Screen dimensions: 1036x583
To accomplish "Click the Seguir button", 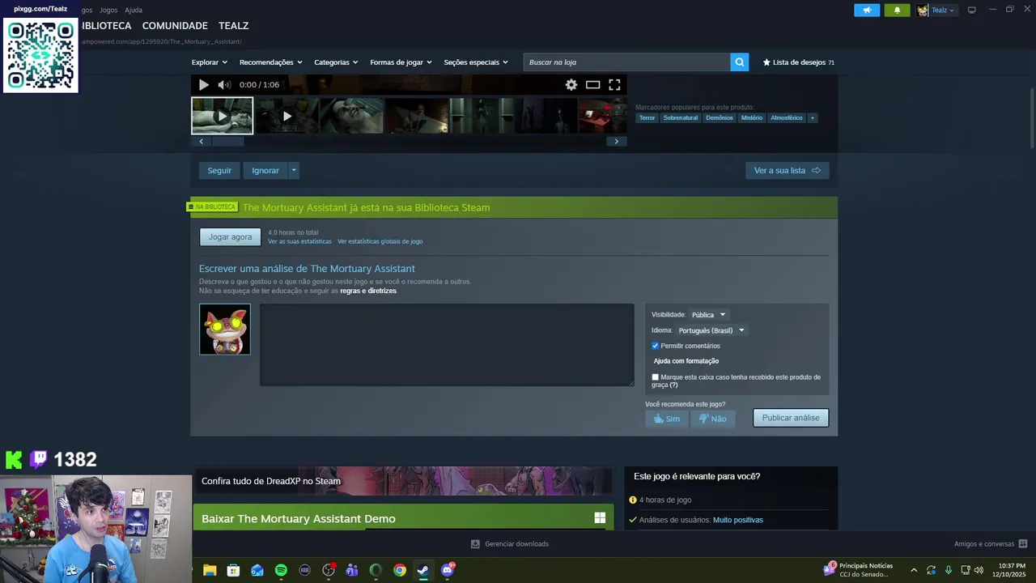I will coord(219,170).
